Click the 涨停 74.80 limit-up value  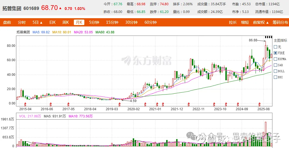click(164, 4)
